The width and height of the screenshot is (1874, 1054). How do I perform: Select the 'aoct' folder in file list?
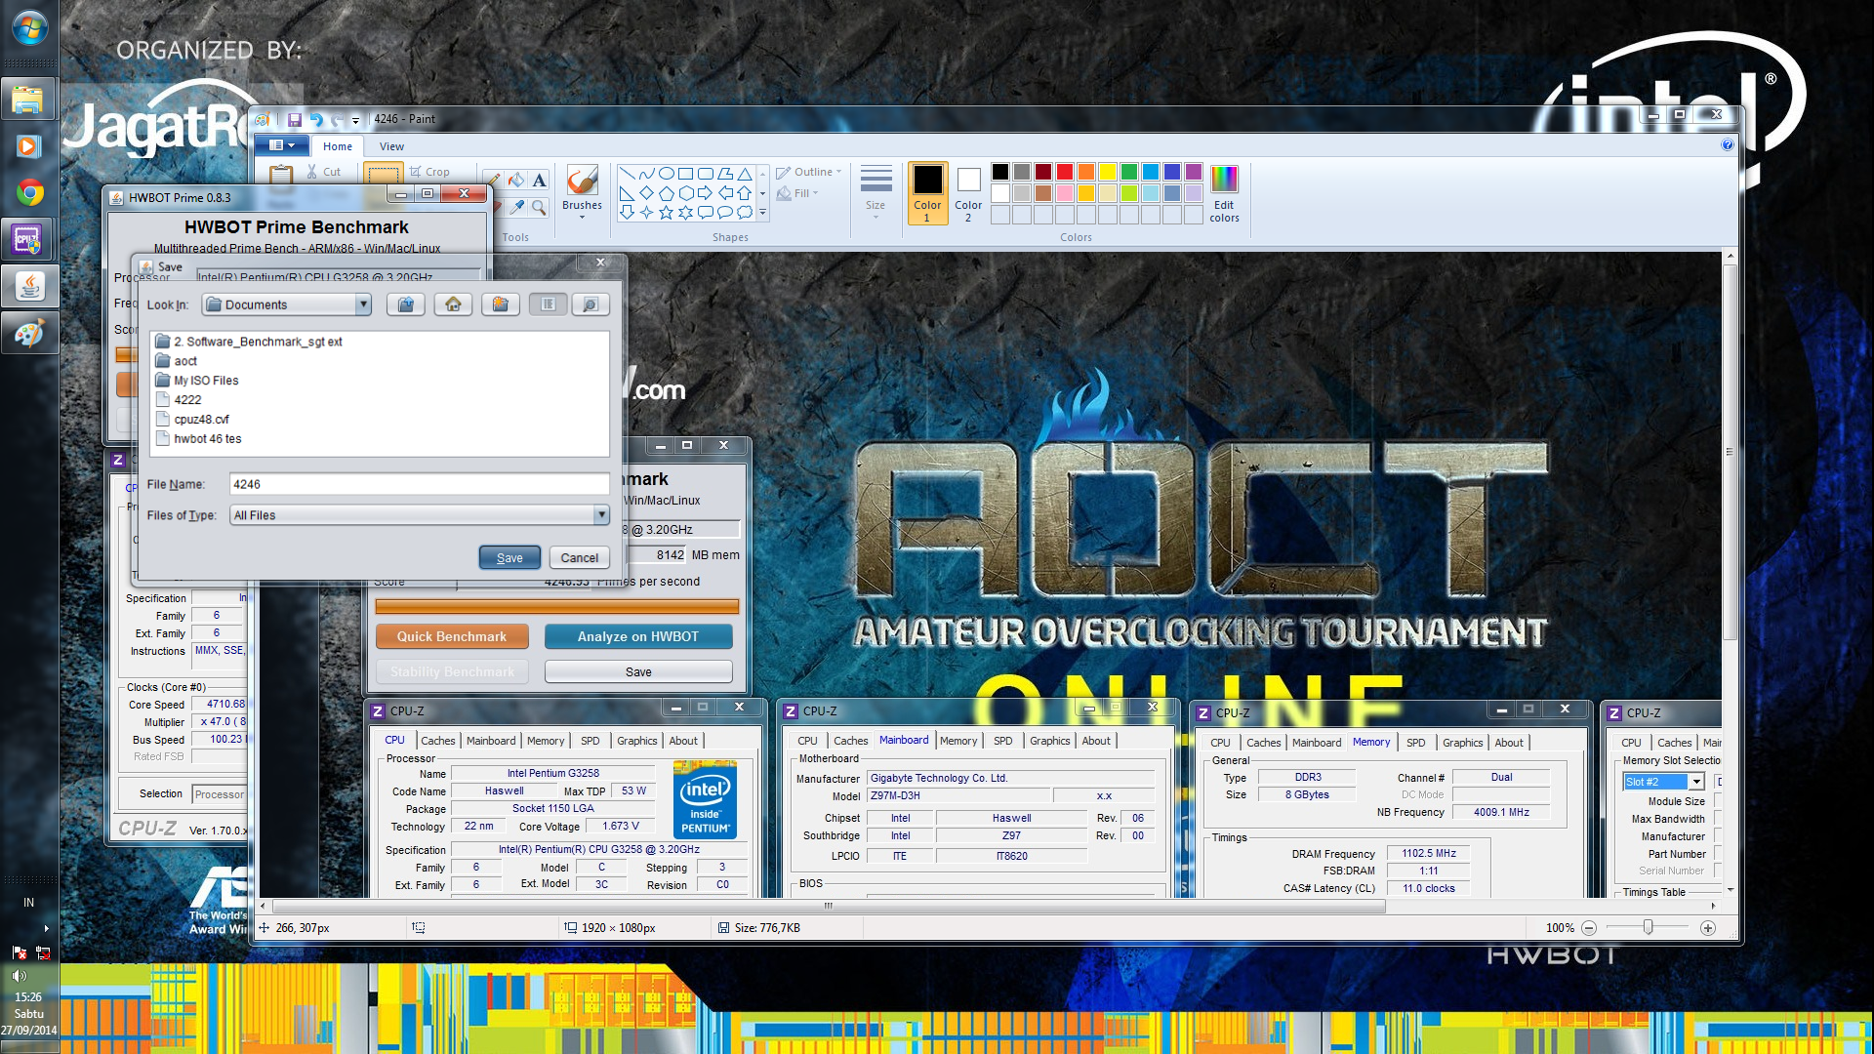177,361
